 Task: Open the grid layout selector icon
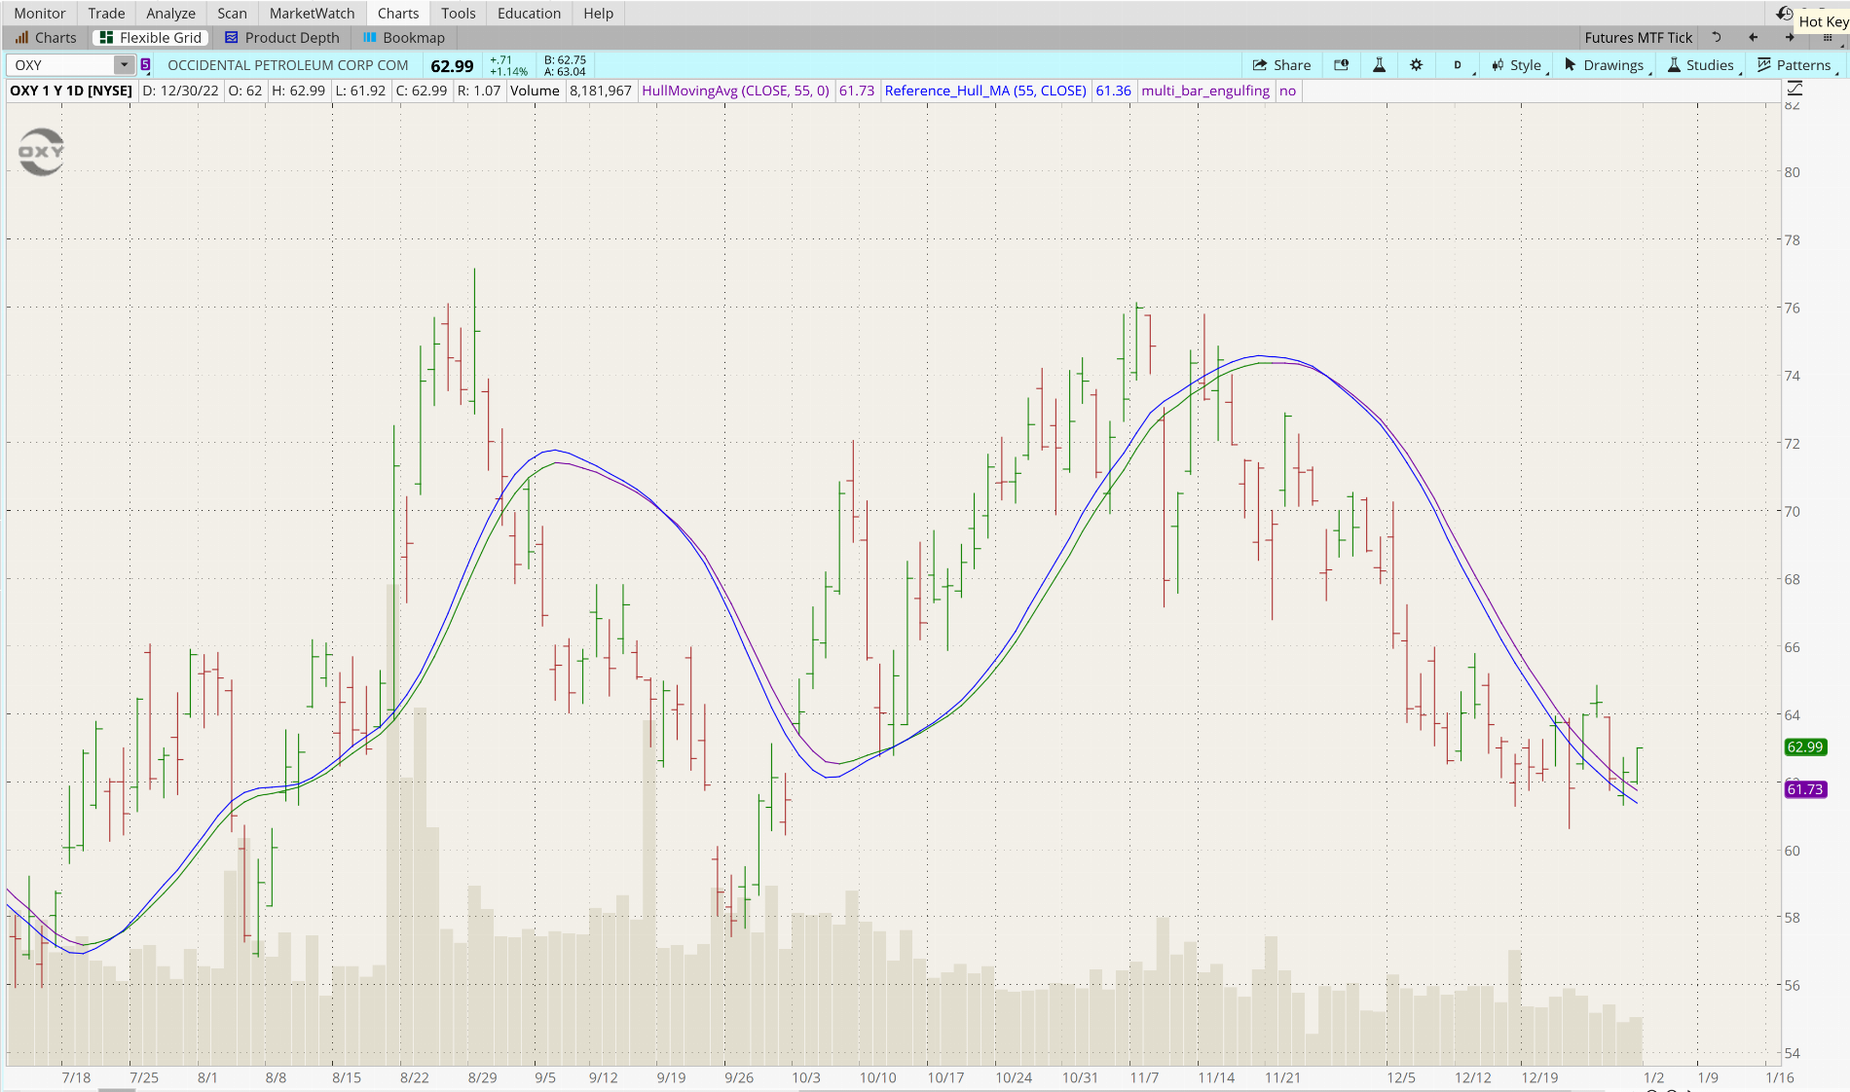[1828, 38]
